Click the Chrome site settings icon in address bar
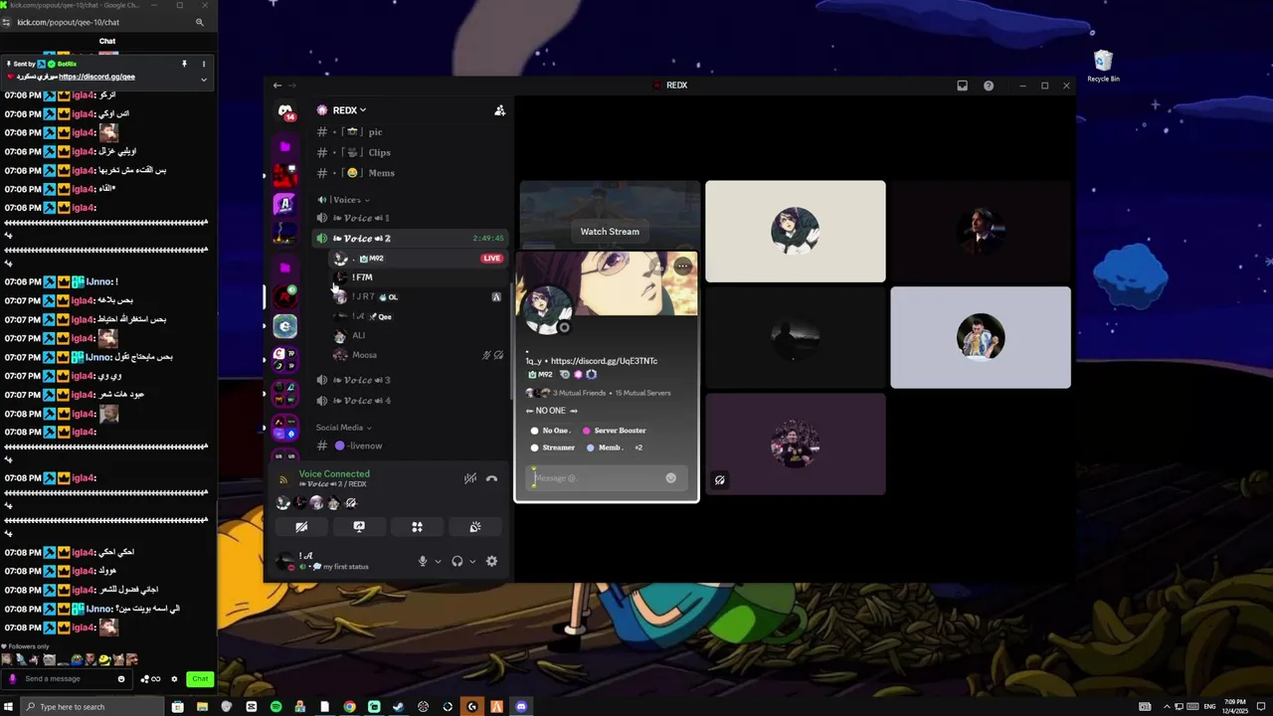 click(8, 22)
